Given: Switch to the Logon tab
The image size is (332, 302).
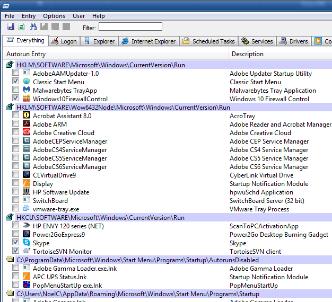Looking at the screenshot, I should tap(64, 41).
